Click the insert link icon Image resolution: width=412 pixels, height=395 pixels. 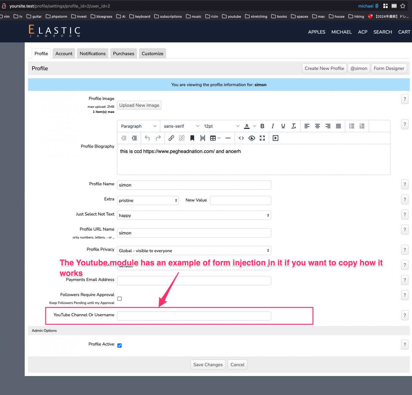pyautogui.click(x=171, y=138)
